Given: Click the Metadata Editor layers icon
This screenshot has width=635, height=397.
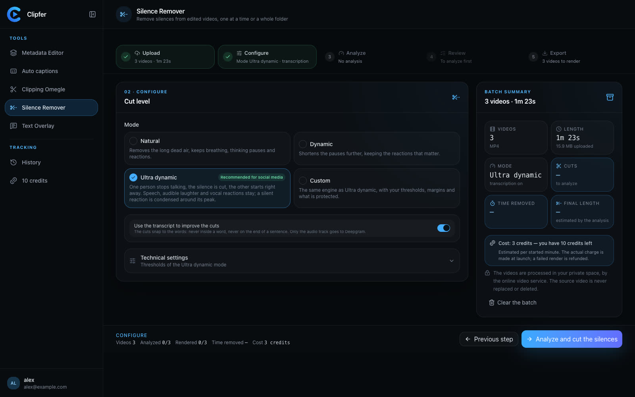Looking at the screenshot, I should tap(13, 53).
